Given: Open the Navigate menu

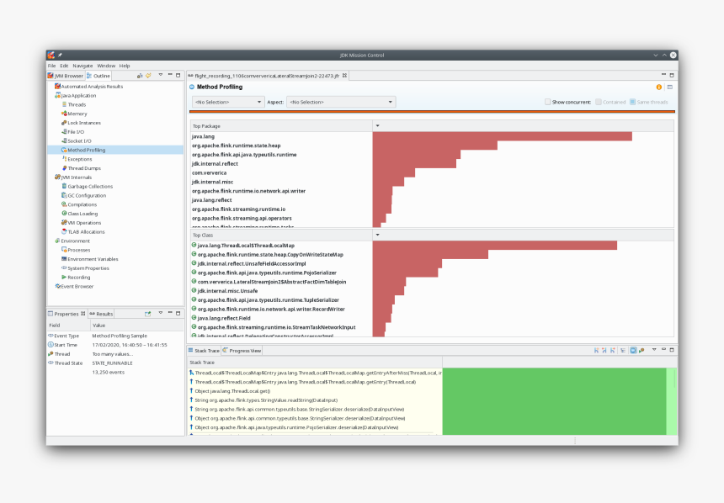Looking at the screenshot, I should [83, 66].
